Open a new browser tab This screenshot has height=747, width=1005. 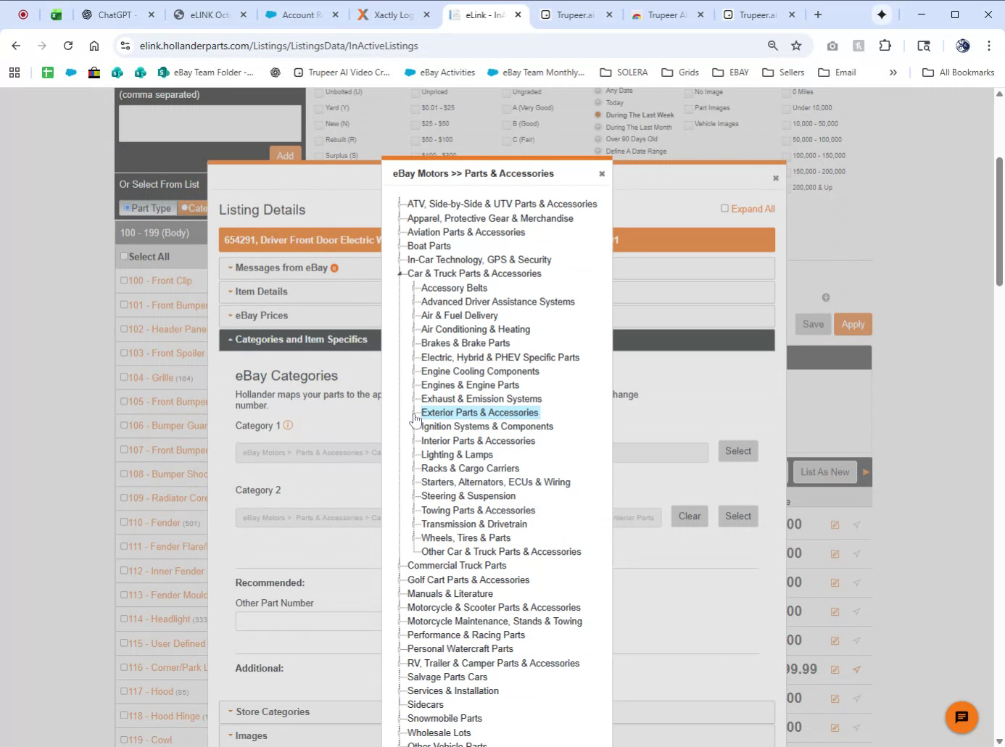tap(818, 15)
